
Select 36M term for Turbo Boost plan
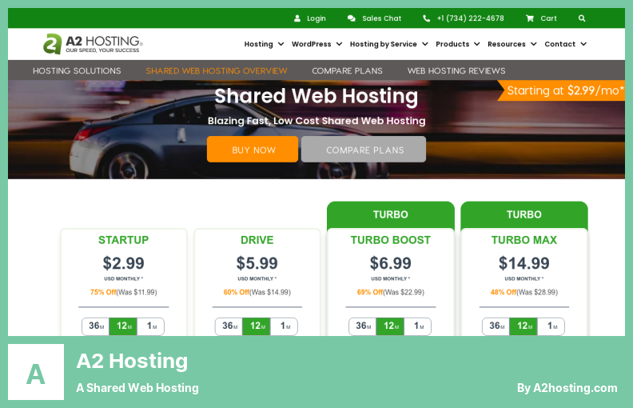point(363,326)
